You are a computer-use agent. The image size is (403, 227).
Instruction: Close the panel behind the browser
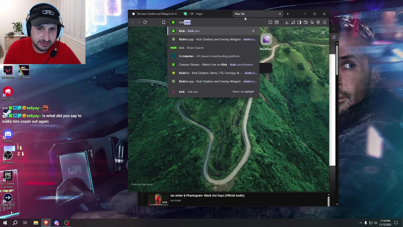(x=334, y=29)
